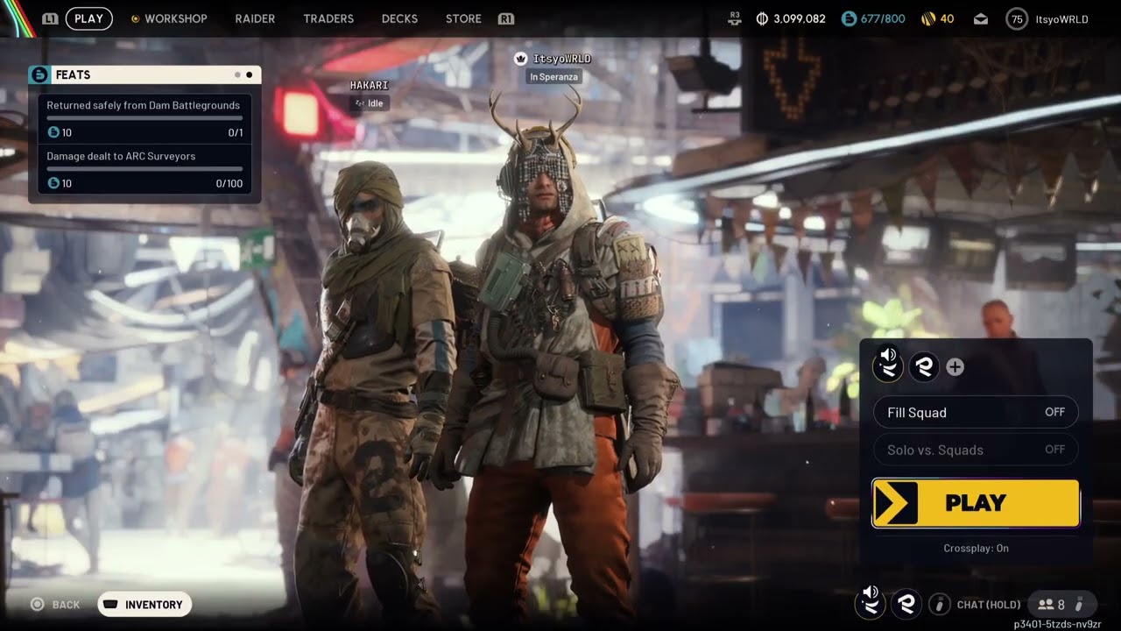The image size is (1121, 631).
Task: Open the ItsyoWRLD profile name in header
Action: point(1061,18)
